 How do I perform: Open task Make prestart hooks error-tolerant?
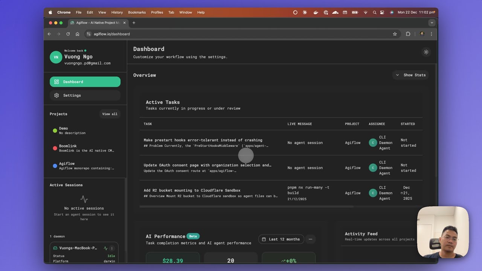tap(203, 140)
